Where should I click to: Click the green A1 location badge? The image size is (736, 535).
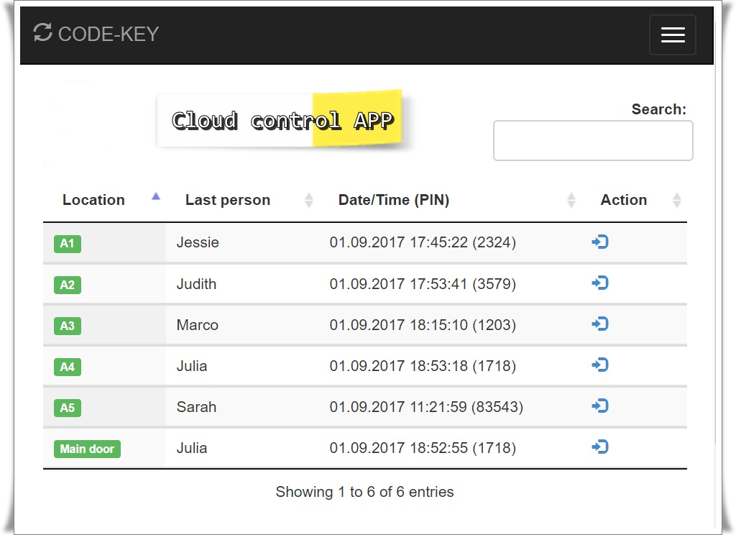[67, 244]
